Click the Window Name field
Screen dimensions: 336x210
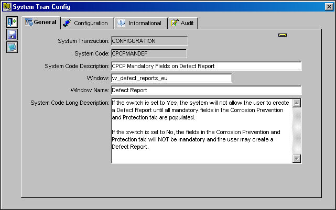point(207,90)
